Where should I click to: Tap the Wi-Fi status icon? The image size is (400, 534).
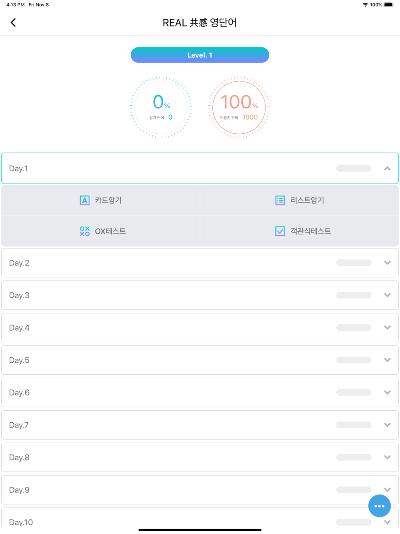click(365, 5)
